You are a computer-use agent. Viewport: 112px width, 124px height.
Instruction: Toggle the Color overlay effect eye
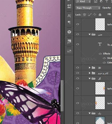click(x=104, y=63)
